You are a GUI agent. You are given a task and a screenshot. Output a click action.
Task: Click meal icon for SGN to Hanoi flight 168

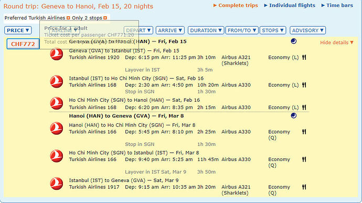coord(304,108)
